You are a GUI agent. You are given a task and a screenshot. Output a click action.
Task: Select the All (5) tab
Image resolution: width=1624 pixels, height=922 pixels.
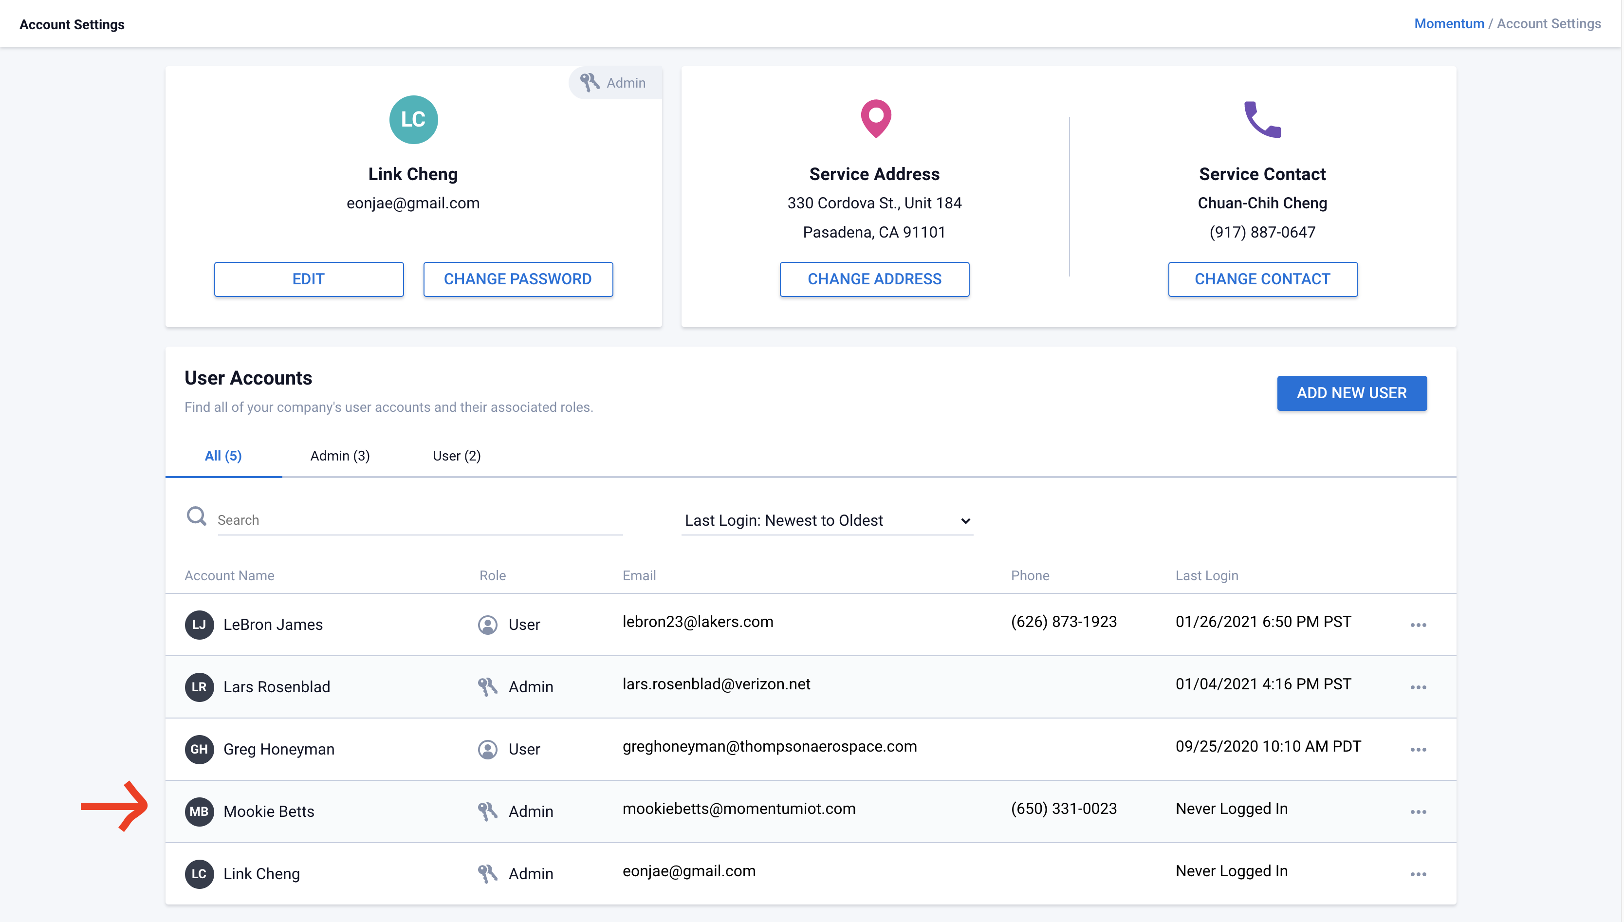coord(223,456)
